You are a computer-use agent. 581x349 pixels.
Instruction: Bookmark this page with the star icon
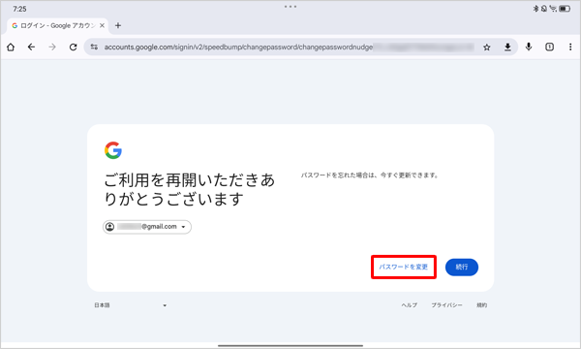pyautogui.click(x=487, y=48)
